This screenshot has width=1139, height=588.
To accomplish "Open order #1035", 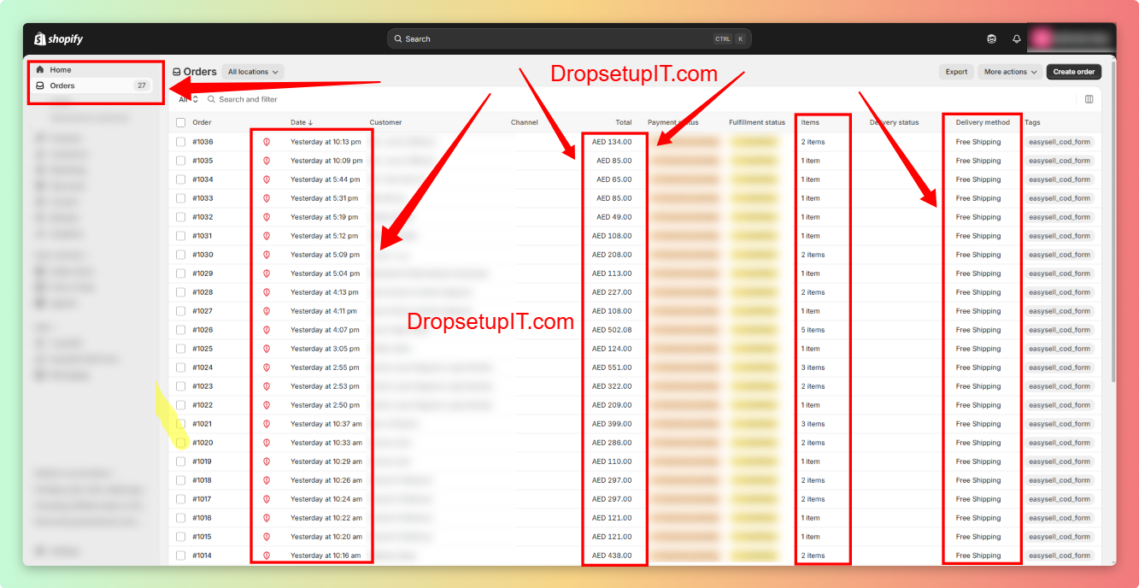I will tap(203, 161).
